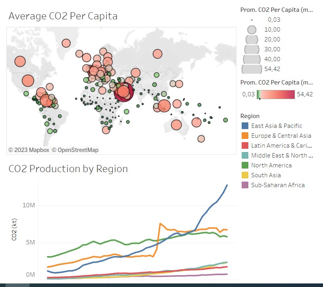
Task: Select the 10,00 size legend circle
Action: pos(252,30)
